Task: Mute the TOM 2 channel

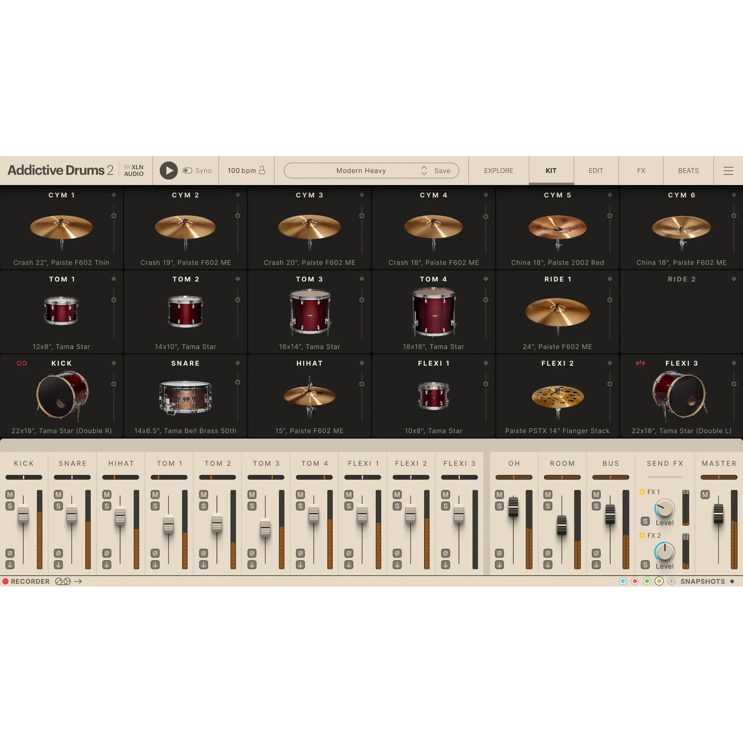Action: [204, 494]
